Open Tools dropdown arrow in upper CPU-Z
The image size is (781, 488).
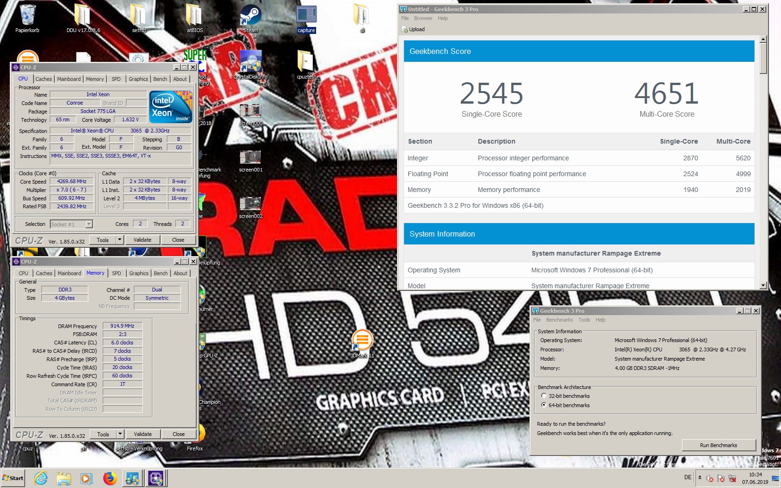119,240
